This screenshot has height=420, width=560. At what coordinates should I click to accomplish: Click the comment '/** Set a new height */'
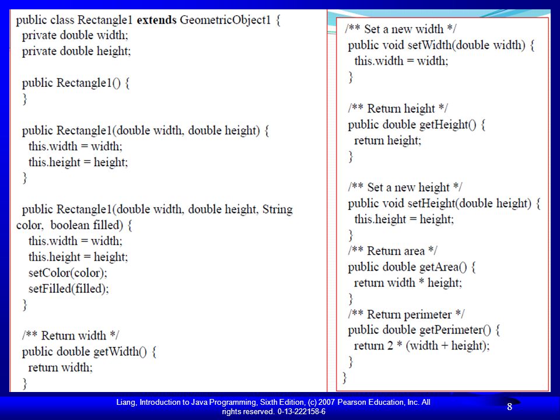[x=405, y=187]
